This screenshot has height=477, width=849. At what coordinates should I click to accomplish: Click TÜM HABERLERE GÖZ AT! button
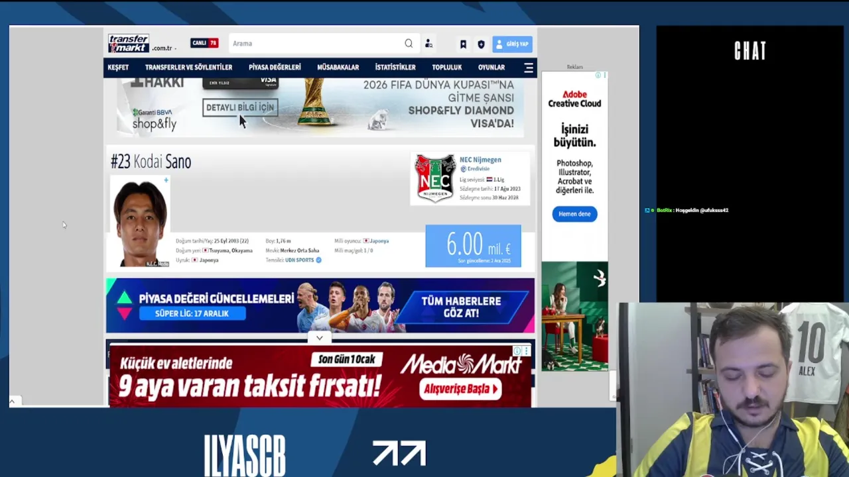pos(461,307)
